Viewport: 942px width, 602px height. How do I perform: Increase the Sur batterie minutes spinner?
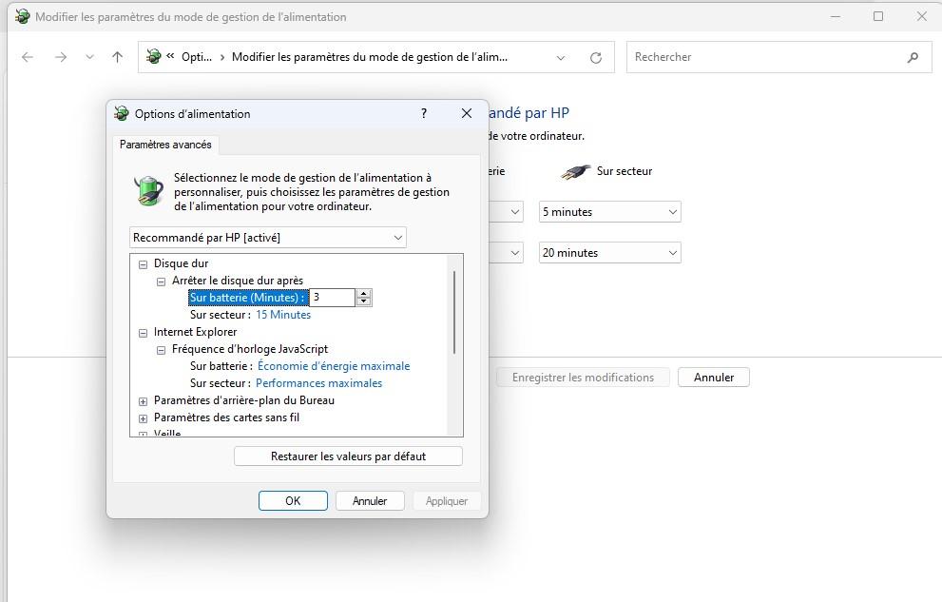click(x=364, y=294)
